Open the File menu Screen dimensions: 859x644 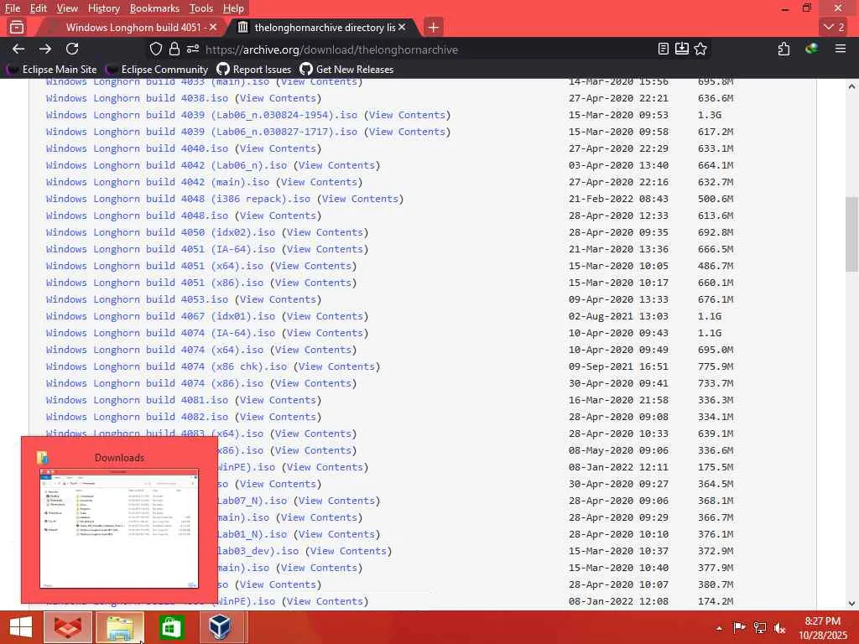pos(13,8)
